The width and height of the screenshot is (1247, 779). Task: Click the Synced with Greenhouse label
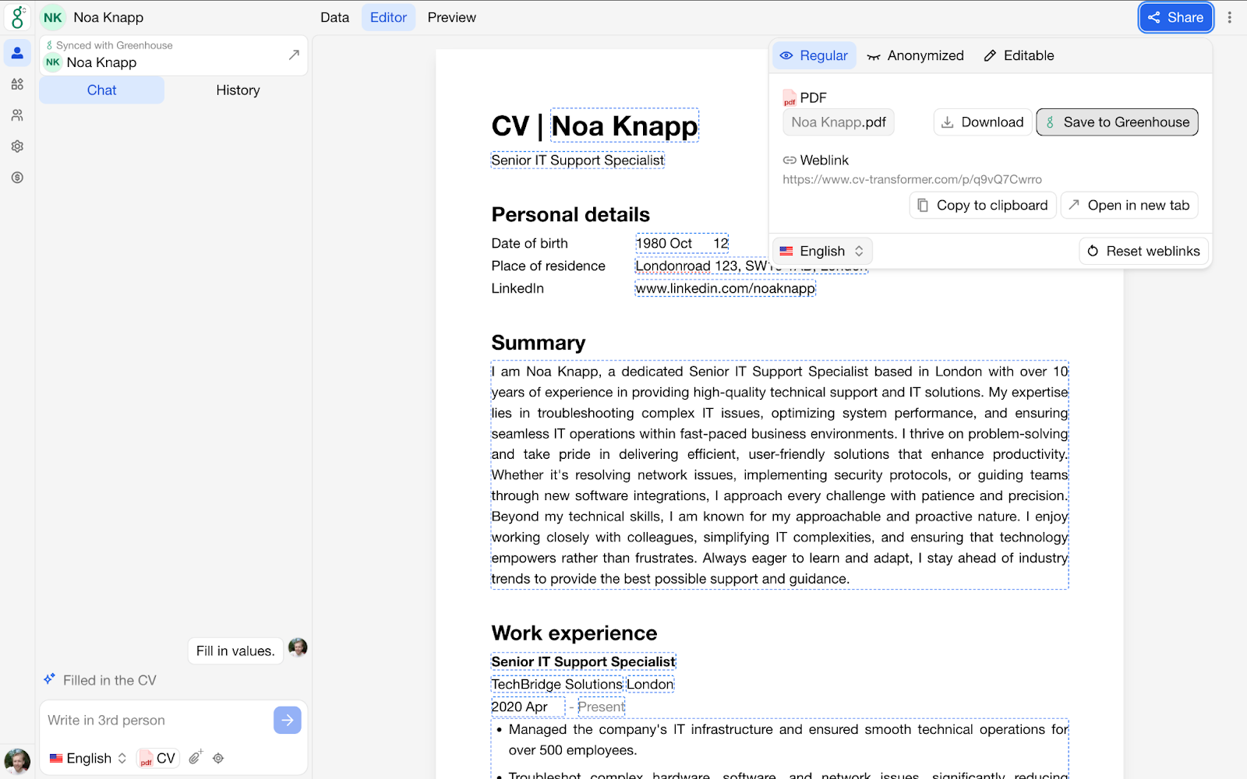click(115, 45)
